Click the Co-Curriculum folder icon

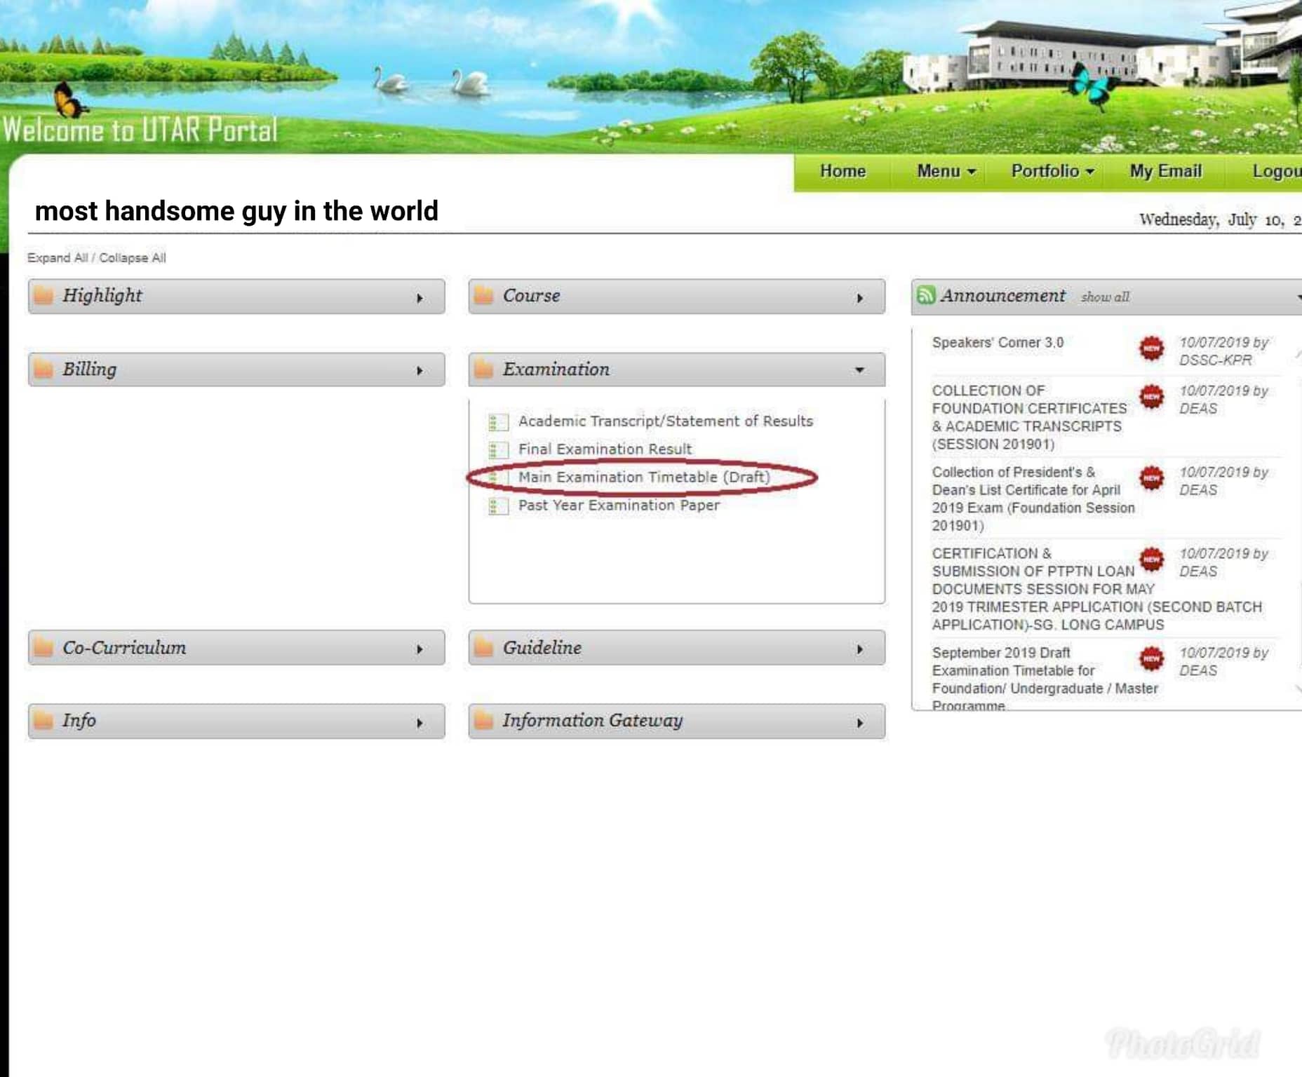tap(43, 647)
